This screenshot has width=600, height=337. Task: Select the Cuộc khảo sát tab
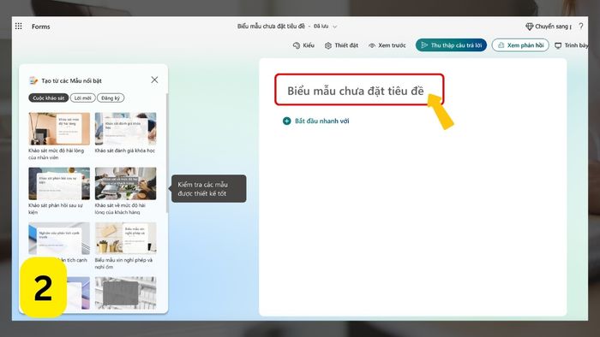(x=49, y=98)
